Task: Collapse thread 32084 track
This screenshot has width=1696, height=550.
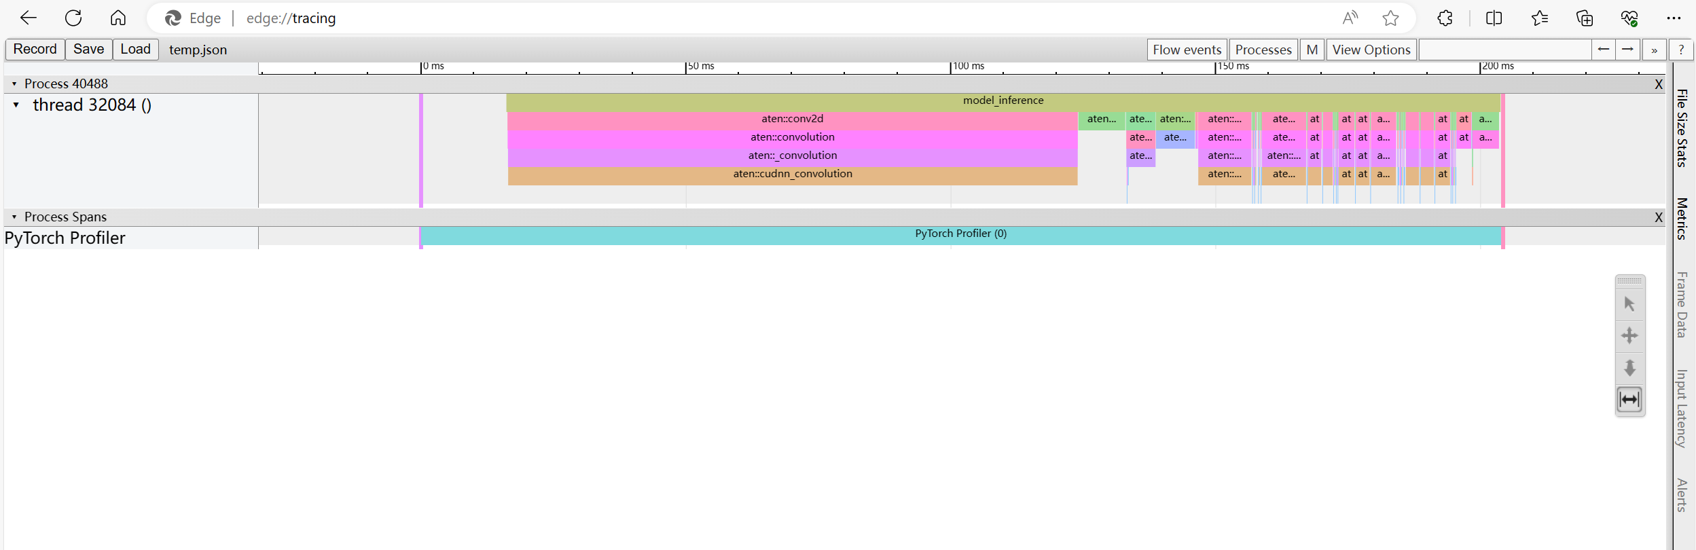Action: [16, 105]
